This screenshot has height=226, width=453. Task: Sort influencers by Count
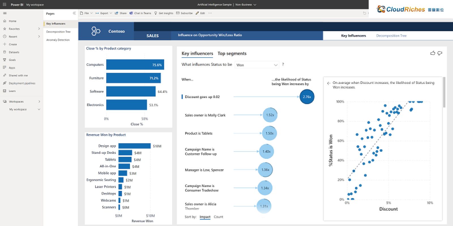218,217
